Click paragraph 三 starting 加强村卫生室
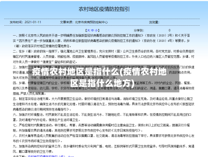208x157 pixels. coord(104,72)
